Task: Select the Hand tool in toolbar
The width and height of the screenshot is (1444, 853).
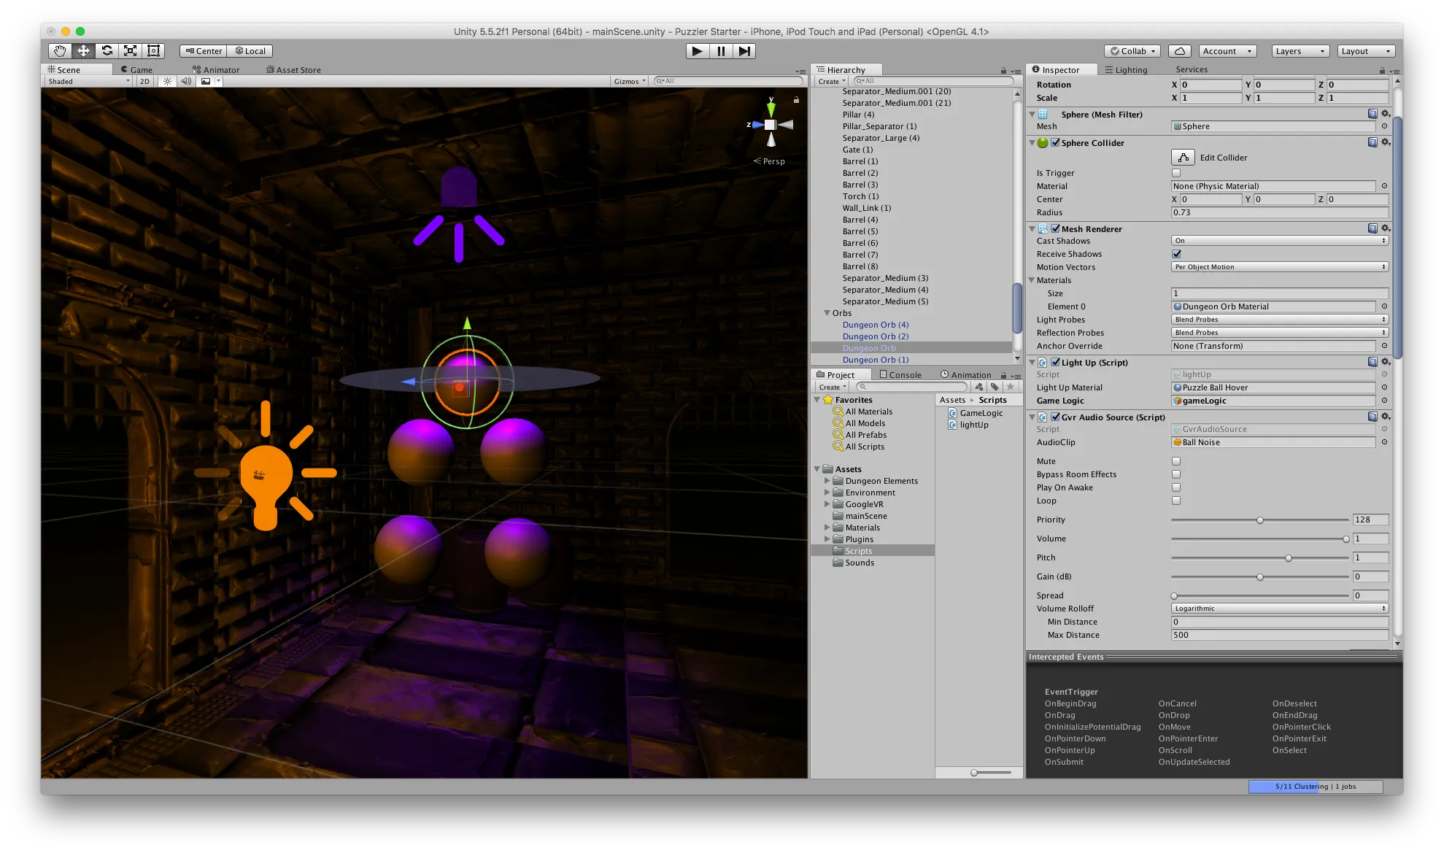Action: click(x=60, y=50)
